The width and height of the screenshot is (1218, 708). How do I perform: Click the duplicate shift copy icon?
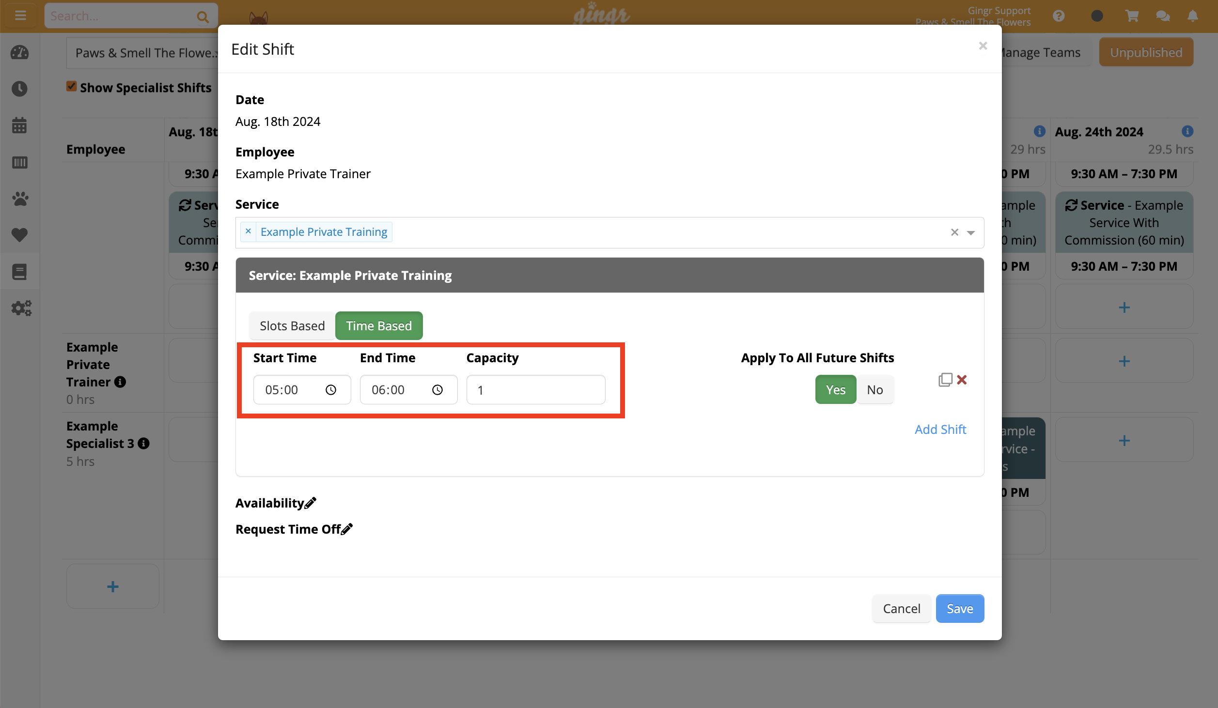coord(945,380)
